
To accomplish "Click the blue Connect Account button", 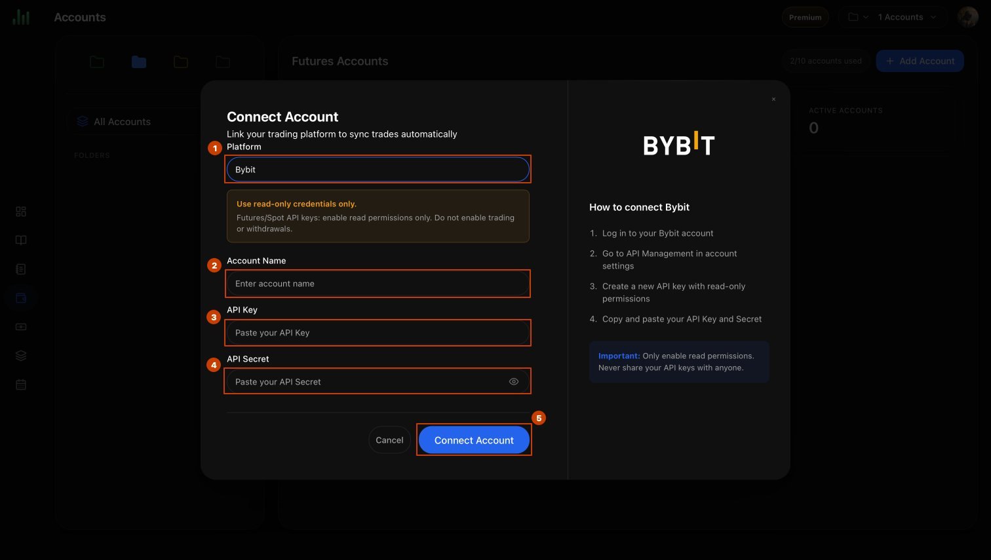I will tap(474, 440).
